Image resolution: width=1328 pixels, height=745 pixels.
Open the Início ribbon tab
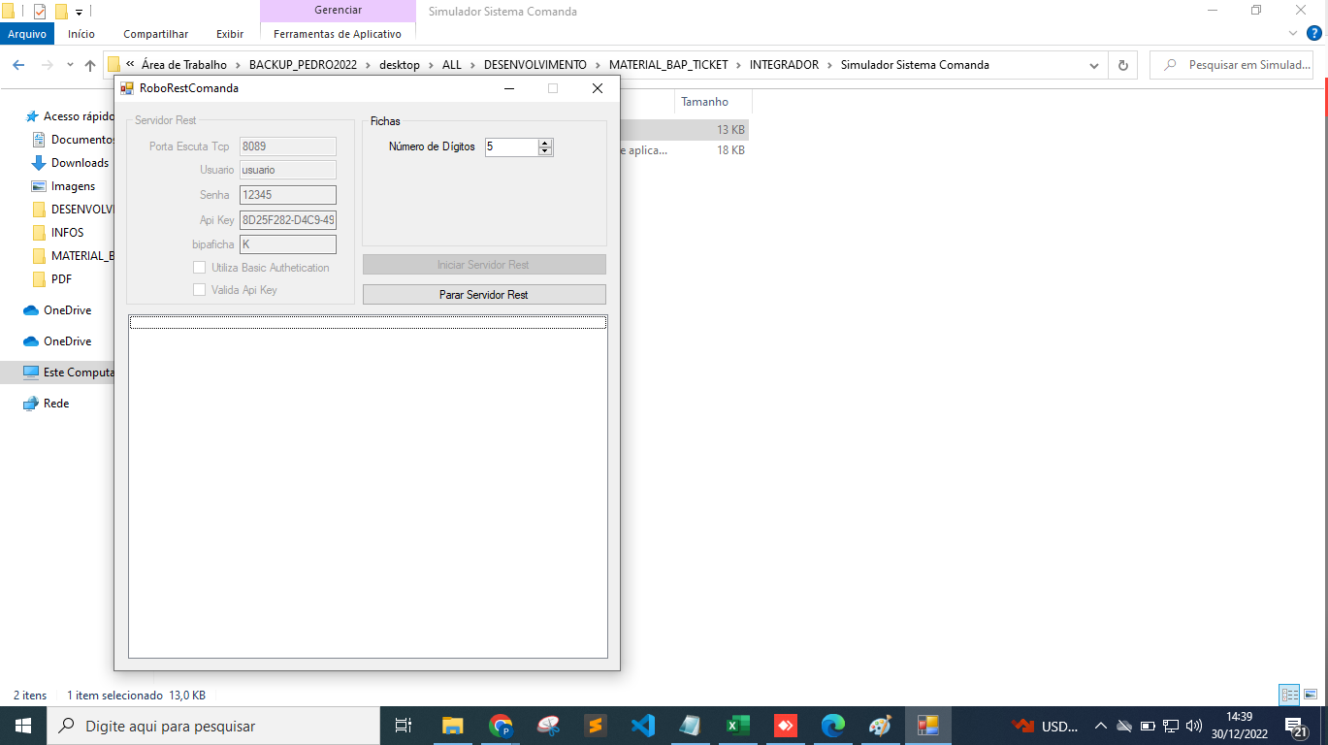point(81,34)
